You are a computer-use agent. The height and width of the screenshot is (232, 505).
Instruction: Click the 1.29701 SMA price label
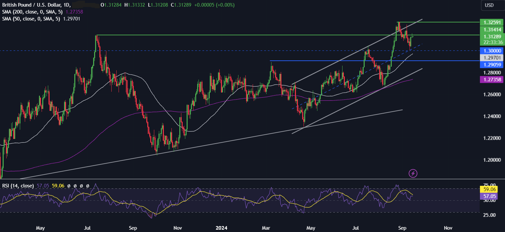492,57
